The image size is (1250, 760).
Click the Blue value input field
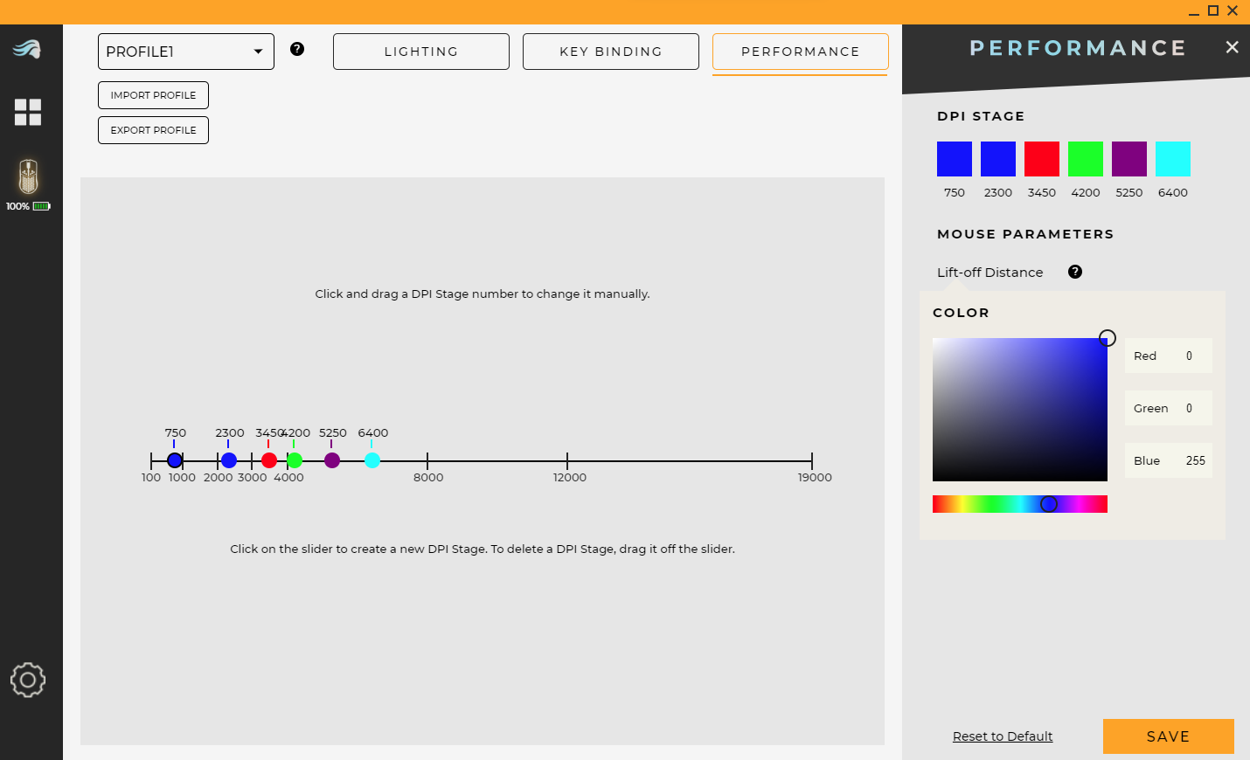point(1169,460)
